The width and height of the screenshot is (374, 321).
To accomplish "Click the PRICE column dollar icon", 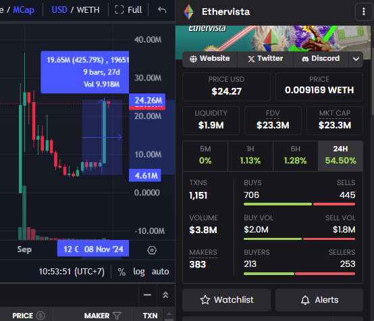I will pos(41,316).
